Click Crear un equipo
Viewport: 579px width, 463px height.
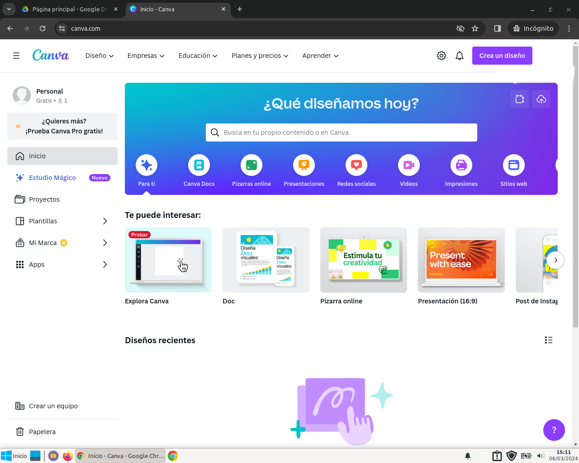pyautogui.click(x=62, y=406)
